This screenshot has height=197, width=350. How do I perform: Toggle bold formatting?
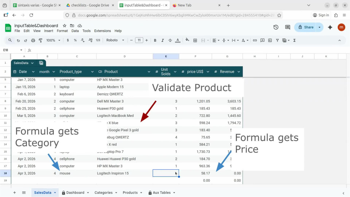click(155, 40)
